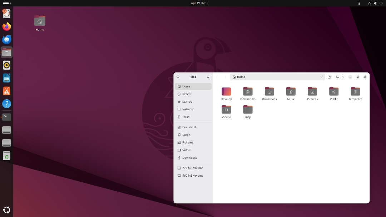
Task: Open the Network location in the sidebar
Action: click(188, 109)
